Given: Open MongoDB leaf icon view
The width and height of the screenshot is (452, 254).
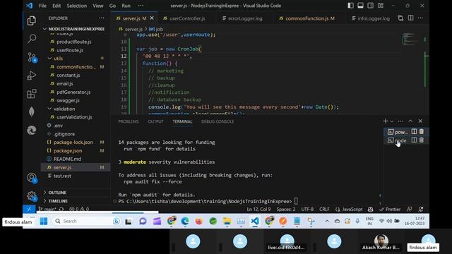Looking at the screenshot, I should pos(31,111).
